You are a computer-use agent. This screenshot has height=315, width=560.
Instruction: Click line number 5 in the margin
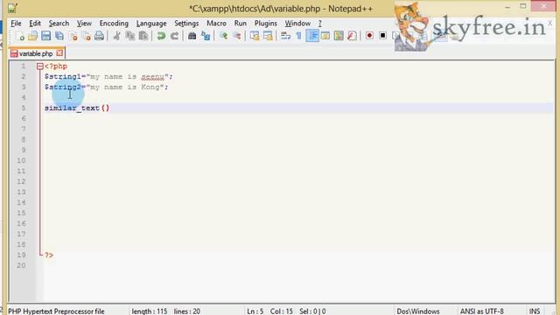coord(24,108)
